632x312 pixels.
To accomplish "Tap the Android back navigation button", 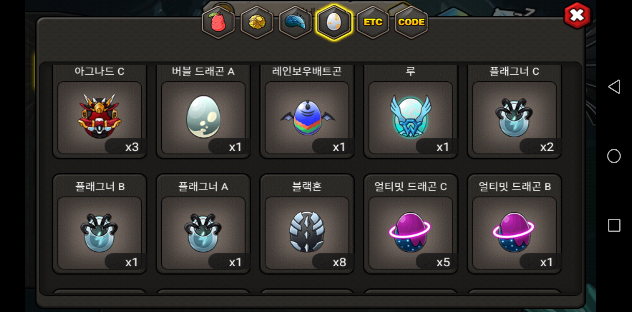I will click(x=614, y=87).
